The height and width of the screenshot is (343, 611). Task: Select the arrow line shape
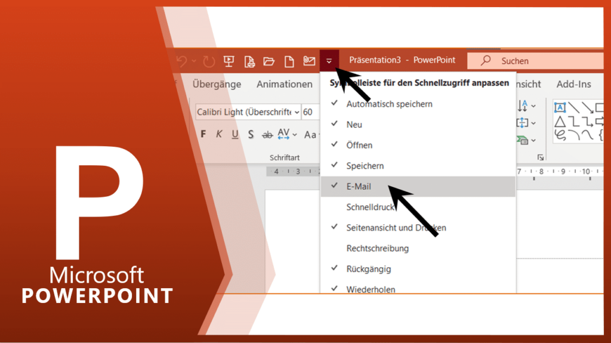pos(587,107)
